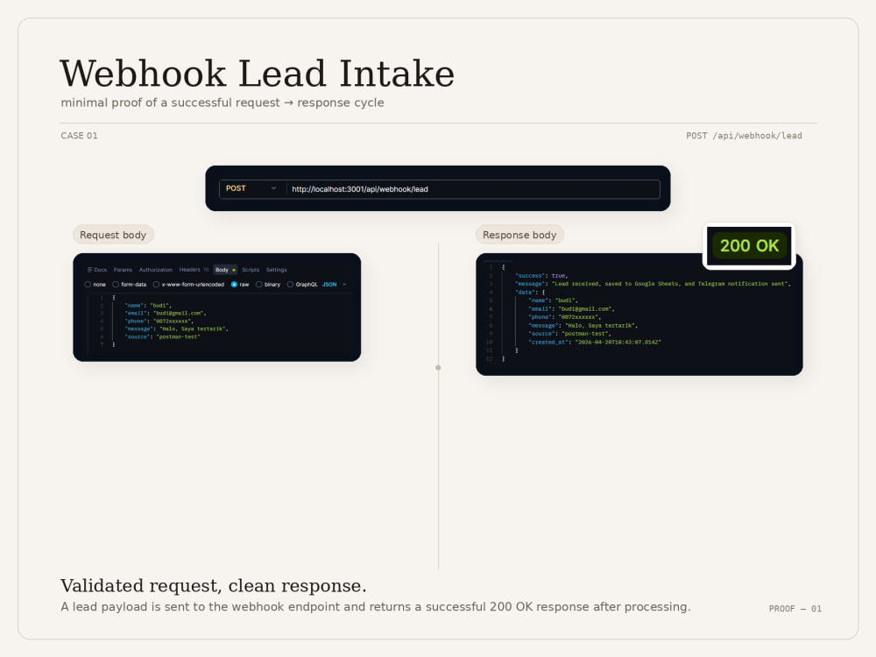876x657 pixels.
Task: Open the POST method dropdown
Action: click(252, 189)
